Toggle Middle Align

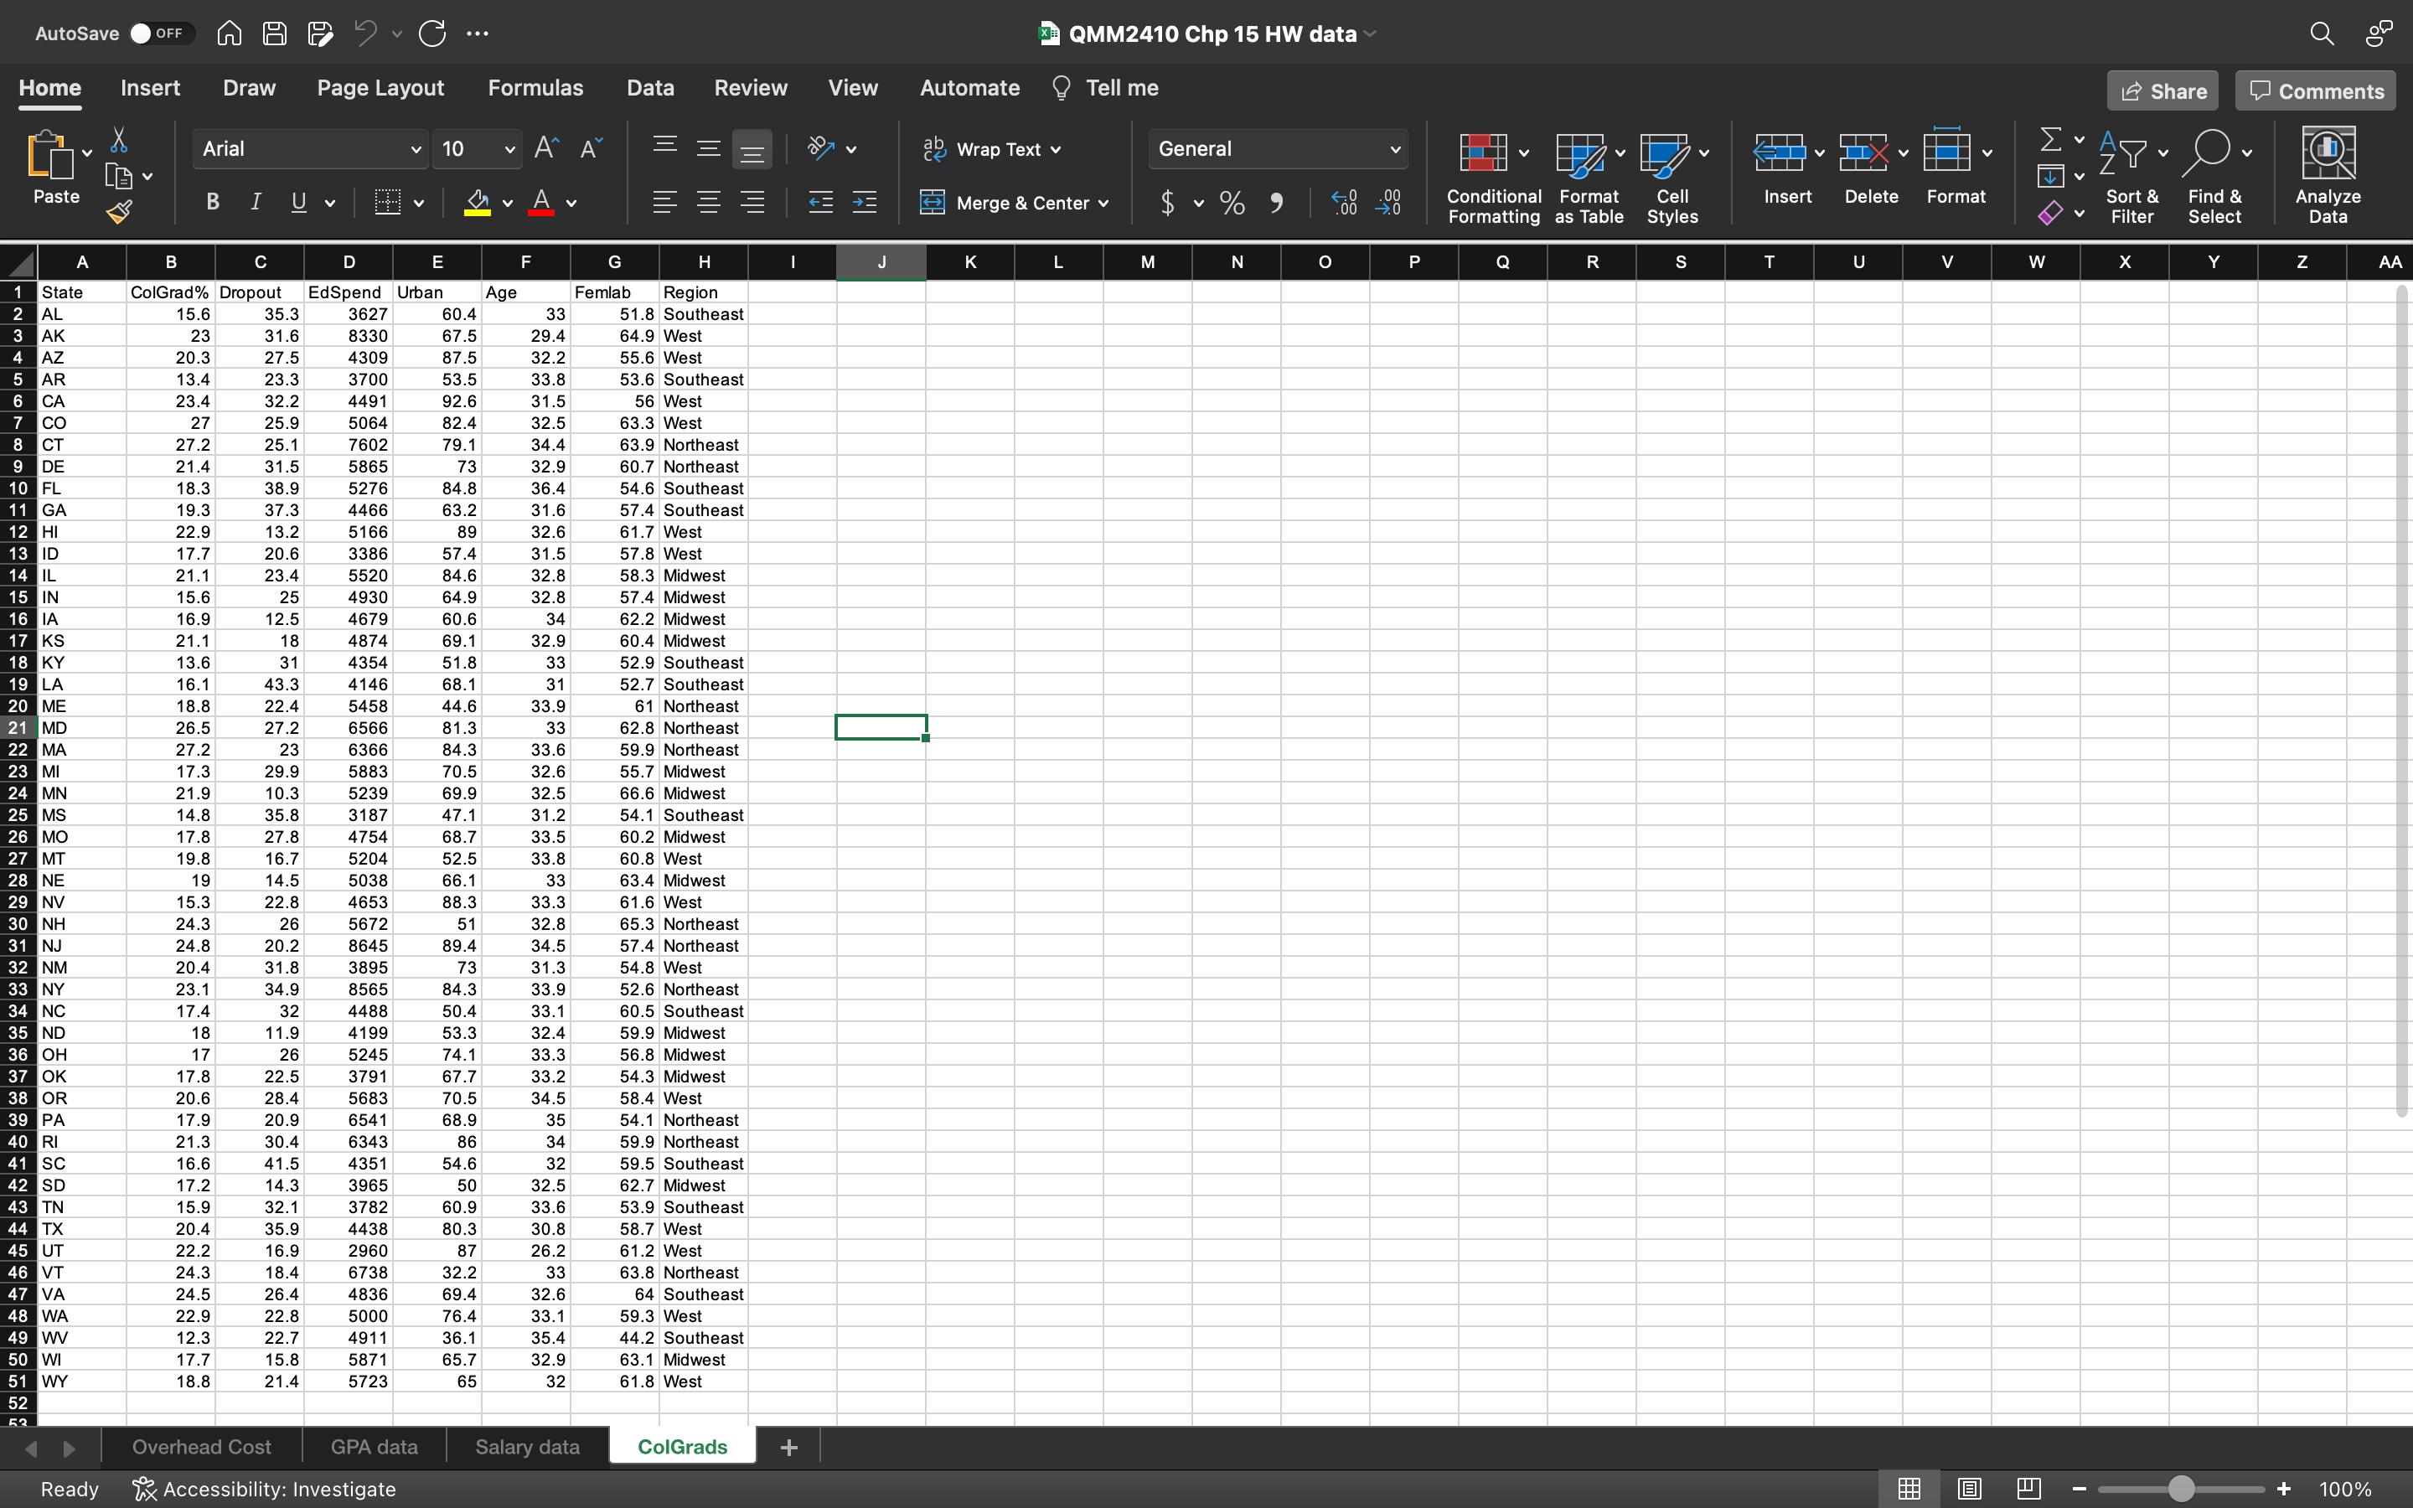(x=708, y=148)
